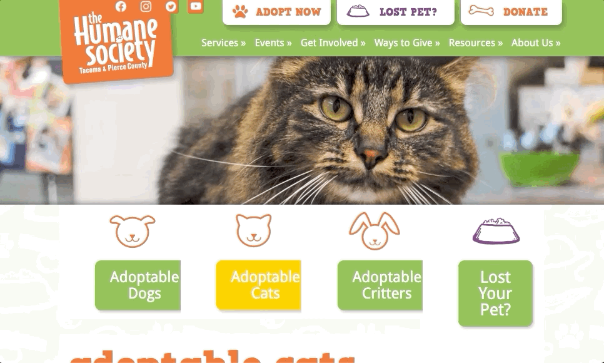Expand the Events menu
Viewport: 604px width, 363px height.
coord(273,43)
